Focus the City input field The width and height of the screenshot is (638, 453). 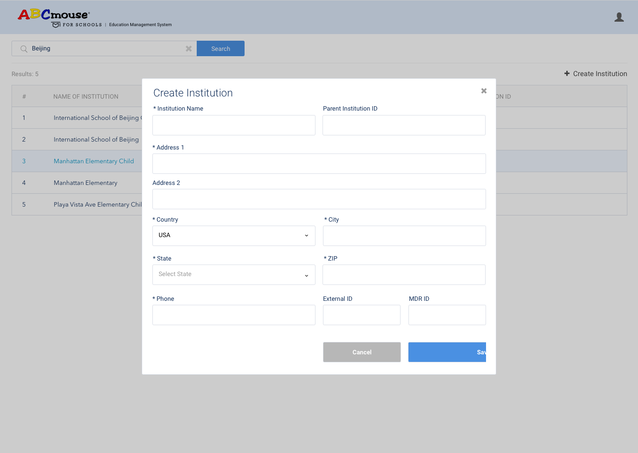[x=405, y=236]
